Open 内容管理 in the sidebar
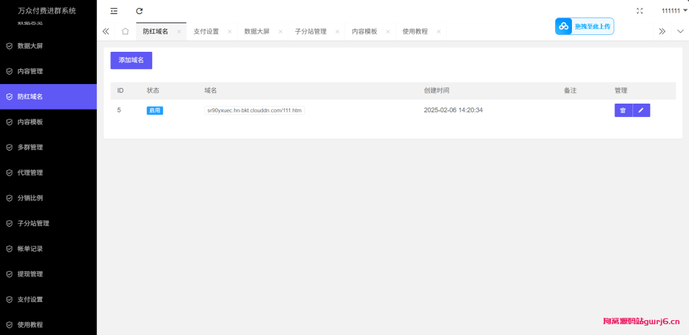Screen dimensions: 689x335 click(x=30, y=71)
